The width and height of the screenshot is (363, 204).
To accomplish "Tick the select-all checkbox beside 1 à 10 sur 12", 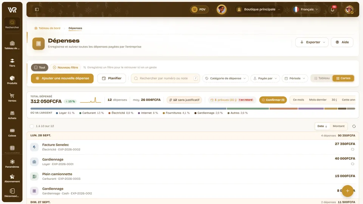I will pyautogui.click(x=32, y=126).
